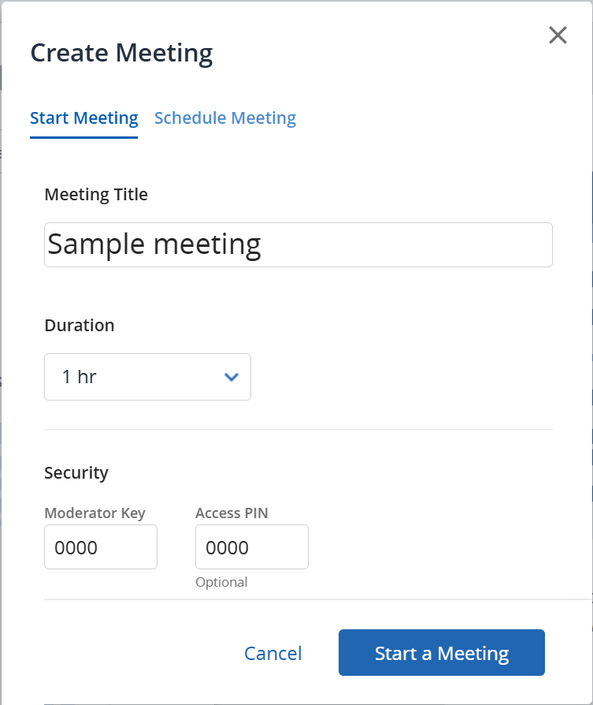This screenshot has width=593, height=705.
Task: Click into the Access PIN field
Action: (251, 547)
